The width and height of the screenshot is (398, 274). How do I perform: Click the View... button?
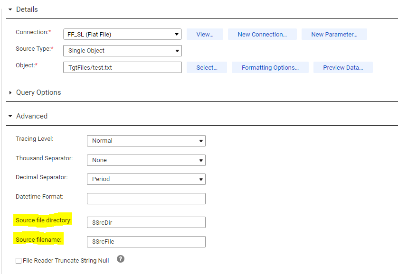tap(205, 34)
